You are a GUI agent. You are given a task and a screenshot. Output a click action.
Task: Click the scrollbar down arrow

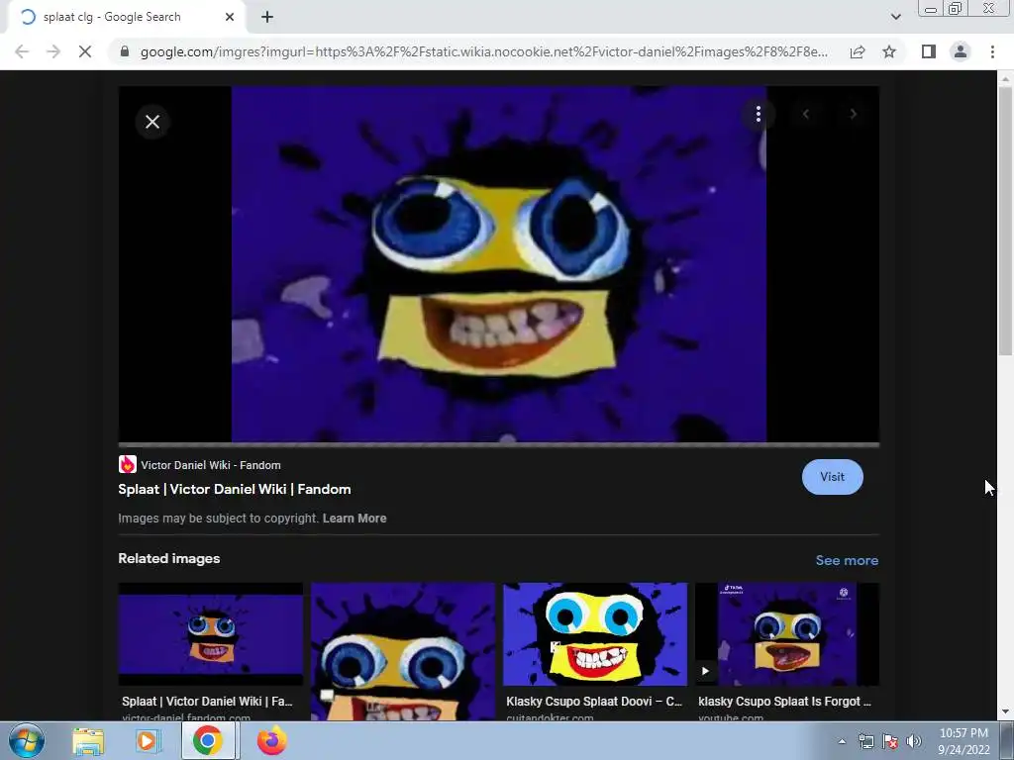click(1005, 712)
